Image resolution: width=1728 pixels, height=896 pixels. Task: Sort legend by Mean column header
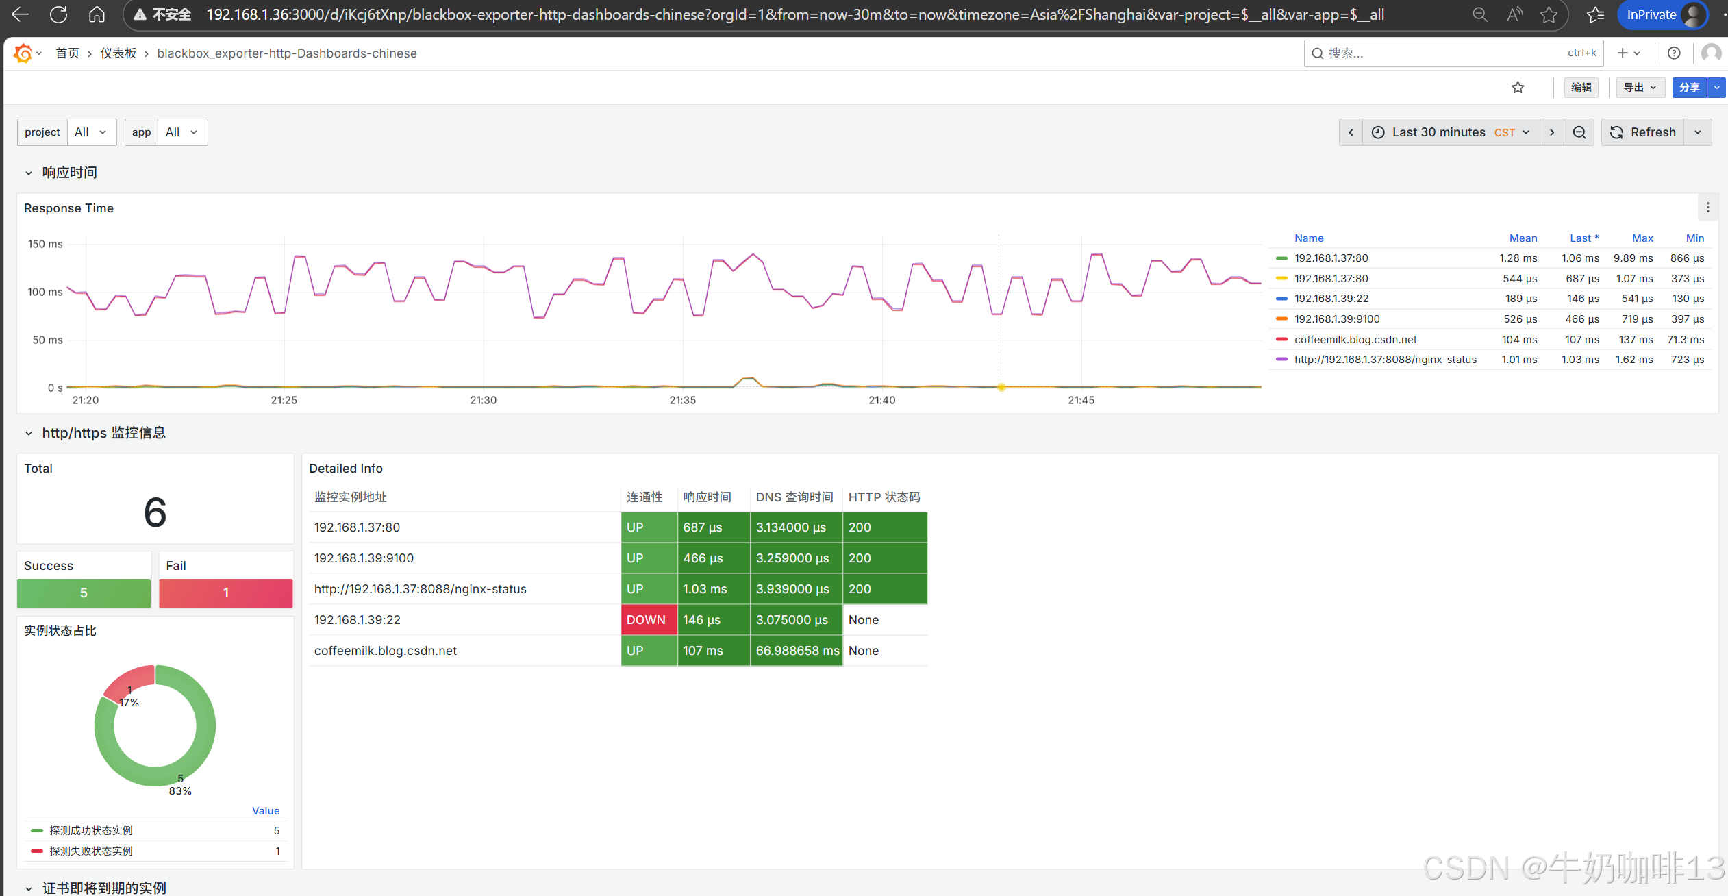1523,238
